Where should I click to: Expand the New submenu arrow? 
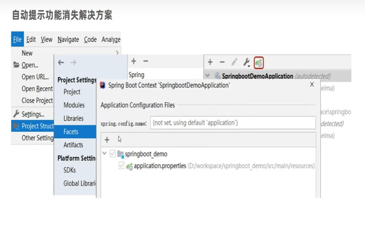(x=117, y=53)
